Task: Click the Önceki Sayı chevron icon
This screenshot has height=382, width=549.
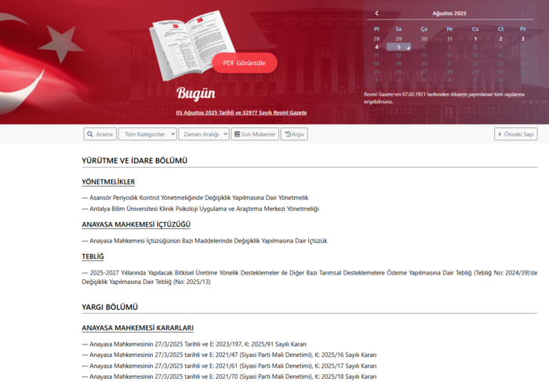Action: pos(500,134)
